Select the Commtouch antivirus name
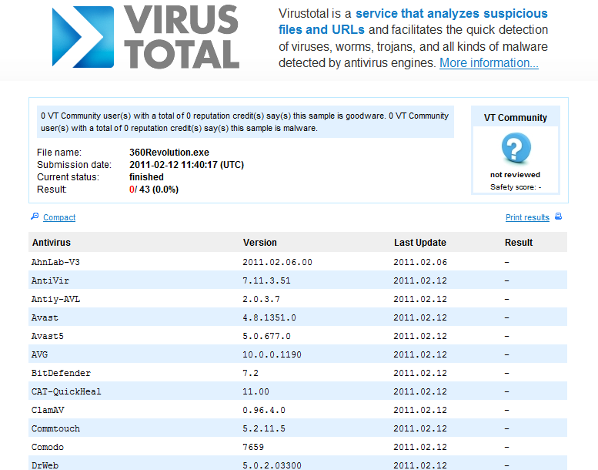 tap(55, 428)
